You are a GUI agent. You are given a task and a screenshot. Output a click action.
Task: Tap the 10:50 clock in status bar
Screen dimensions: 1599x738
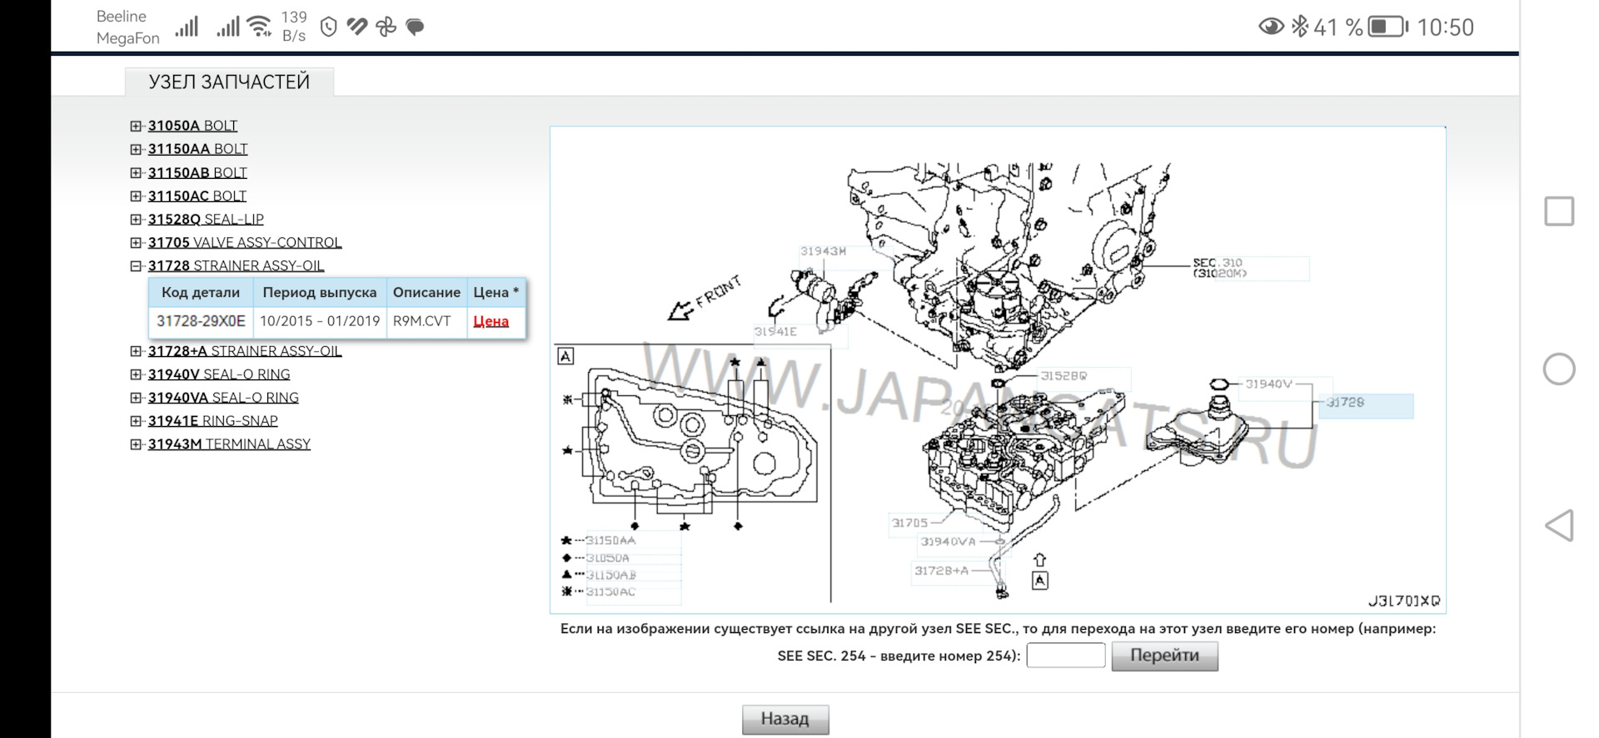coord(1446,27)
